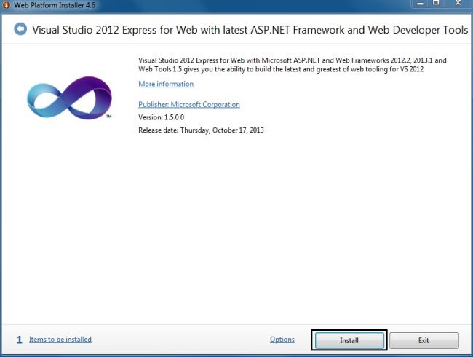Click the blue back arrow icon
Image resolution: width=473 pixels, height=357 pixels.
tap(20, 29)
